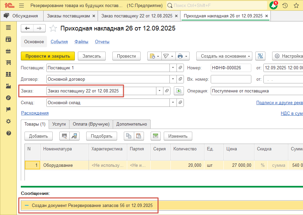The height and width of the screenshot is (215, 303).
Task: Click fill-by-order icon beside Заказ field
Action: tap(179, 91)
